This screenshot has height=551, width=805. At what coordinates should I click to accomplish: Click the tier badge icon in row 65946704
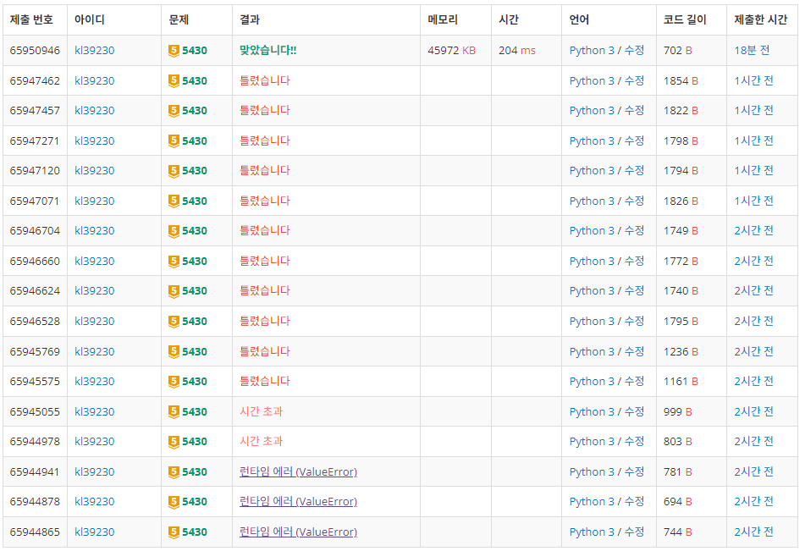[x=174, y=230]
